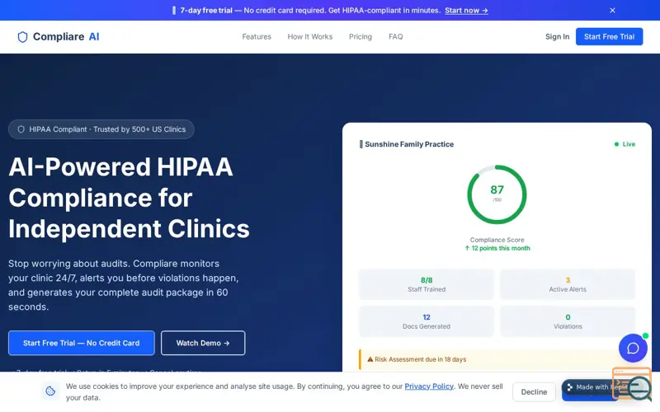This screenshot has height=412, width=660.
Task: Decline cookies
Action: [534, 392]
